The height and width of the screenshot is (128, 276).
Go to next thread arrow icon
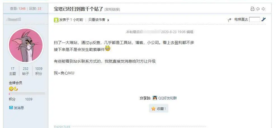(x=263, y=9)
